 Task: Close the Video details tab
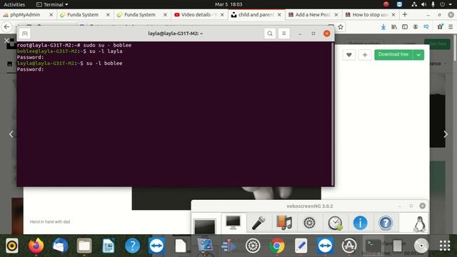point(222,14)
